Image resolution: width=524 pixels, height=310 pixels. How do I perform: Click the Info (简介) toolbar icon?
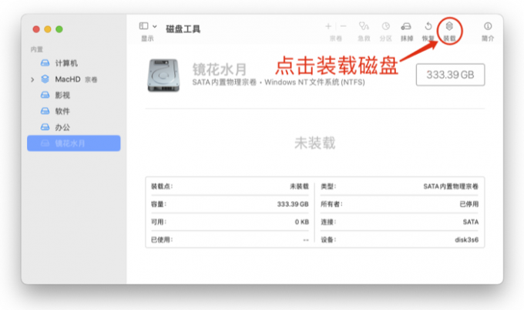[x=488, y=26]
